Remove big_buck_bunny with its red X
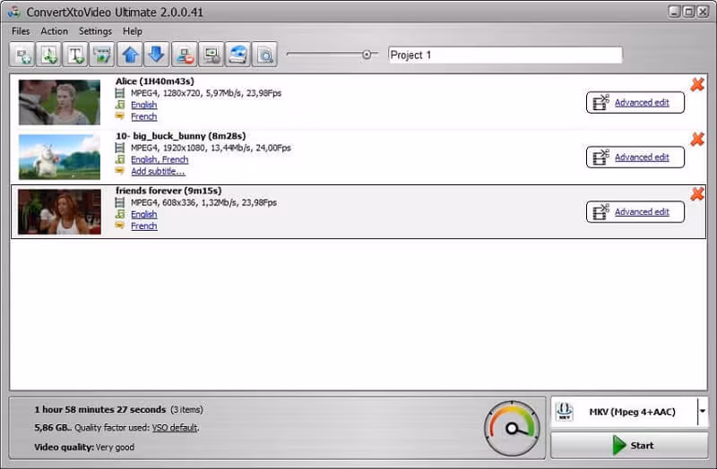Viewport: 717px width, 469px height. [x=697, y=140]
